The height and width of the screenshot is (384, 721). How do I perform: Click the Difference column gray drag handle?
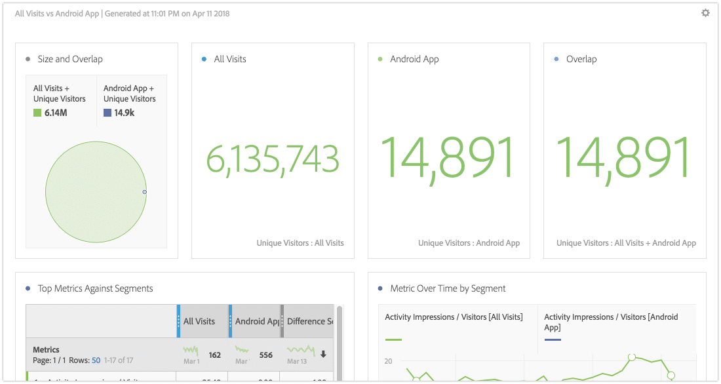[283, 321]
